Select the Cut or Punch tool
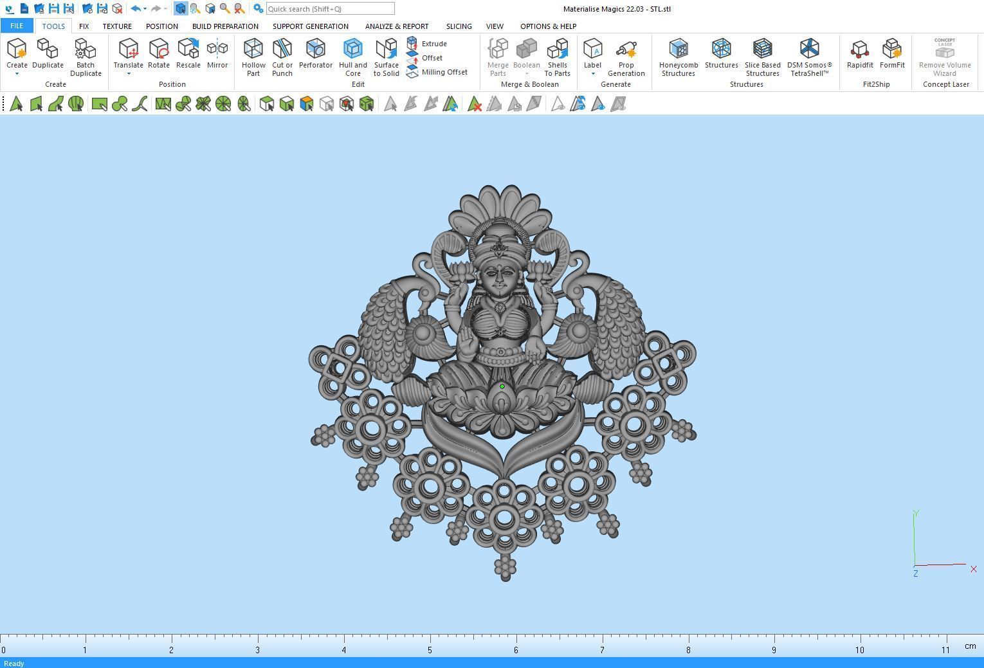The height and width of the screenshot is (668, 984). coord(282,57)
